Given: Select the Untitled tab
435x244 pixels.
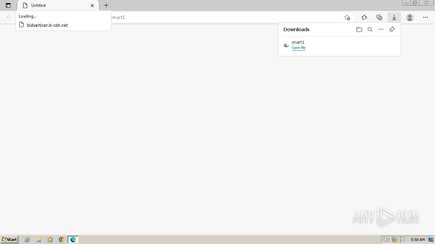Looking at the screenshot, I should pyautogui.click(x=58, y=5).
